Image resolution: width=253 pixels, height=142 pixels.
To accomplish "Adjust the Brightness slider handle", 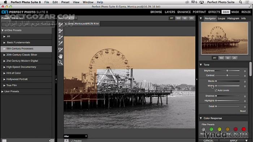I will [227, 71].
